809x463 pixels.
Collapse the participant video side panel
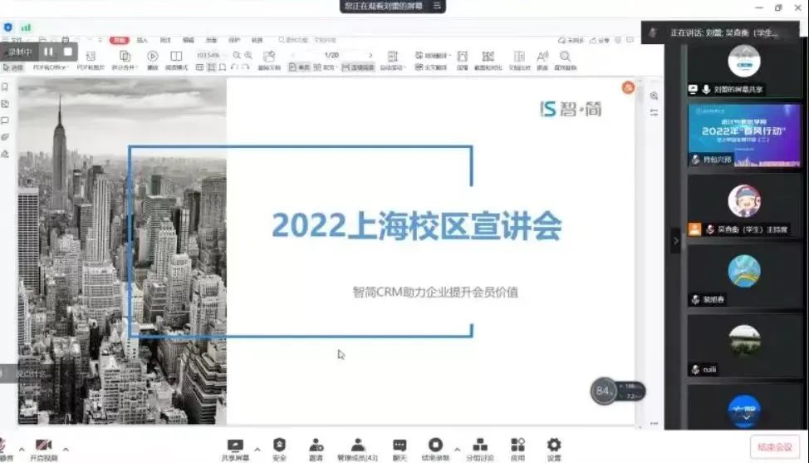click(675, 241)
